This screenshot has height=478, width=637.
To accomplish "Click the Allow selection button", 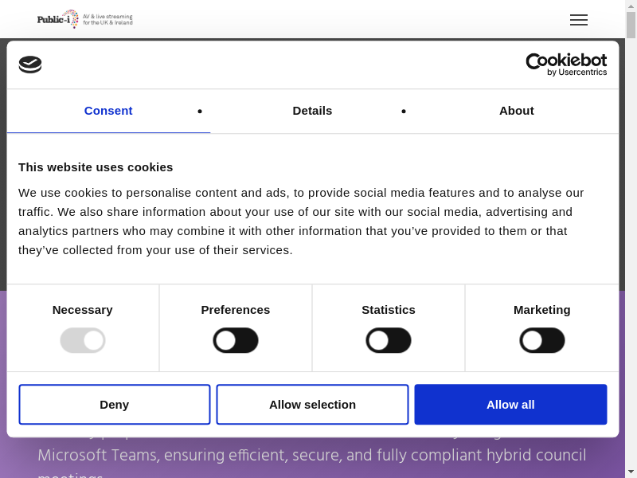I will (x=312, y=405).
